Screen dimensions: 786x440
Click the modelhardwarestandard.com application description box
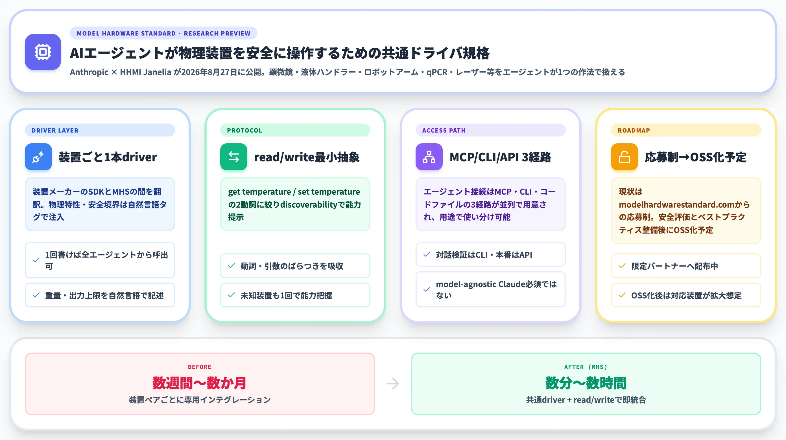(685, 211)
